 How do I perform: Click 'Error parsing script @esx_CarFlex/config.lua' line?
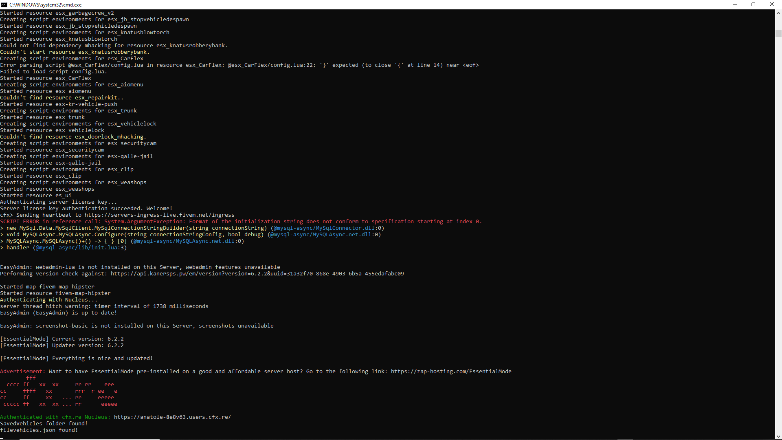tap(239, 65)
